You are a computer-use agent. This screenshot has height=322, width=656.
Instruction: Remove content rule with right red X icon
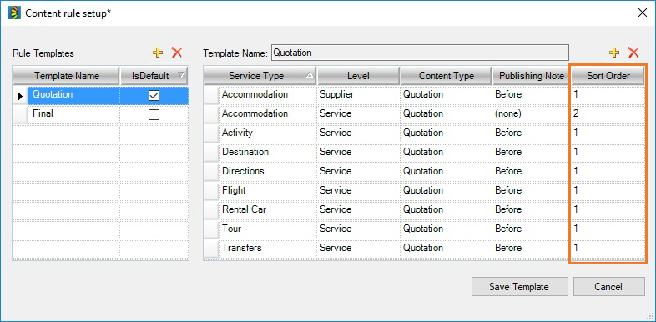[x=633, y=53]
